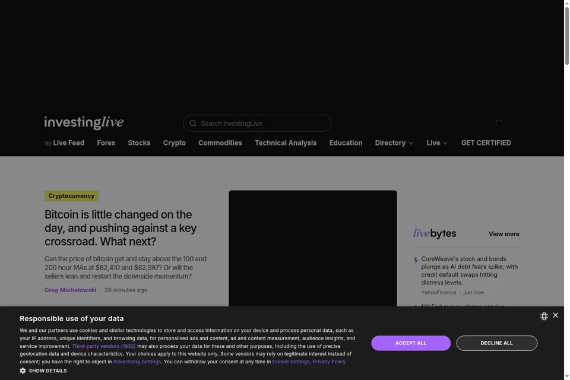Image resolution: width=570 pixels, height=380 pixels.
Task: Click the gear icon beside Show Details
Action: [x=23, y=370]
